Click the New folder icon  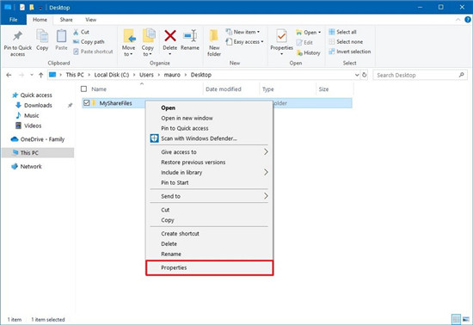(214, 36)
